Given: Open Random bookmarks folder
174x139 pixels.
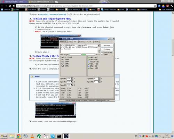Looking at the screenshot, I should (x=60, y=9).
